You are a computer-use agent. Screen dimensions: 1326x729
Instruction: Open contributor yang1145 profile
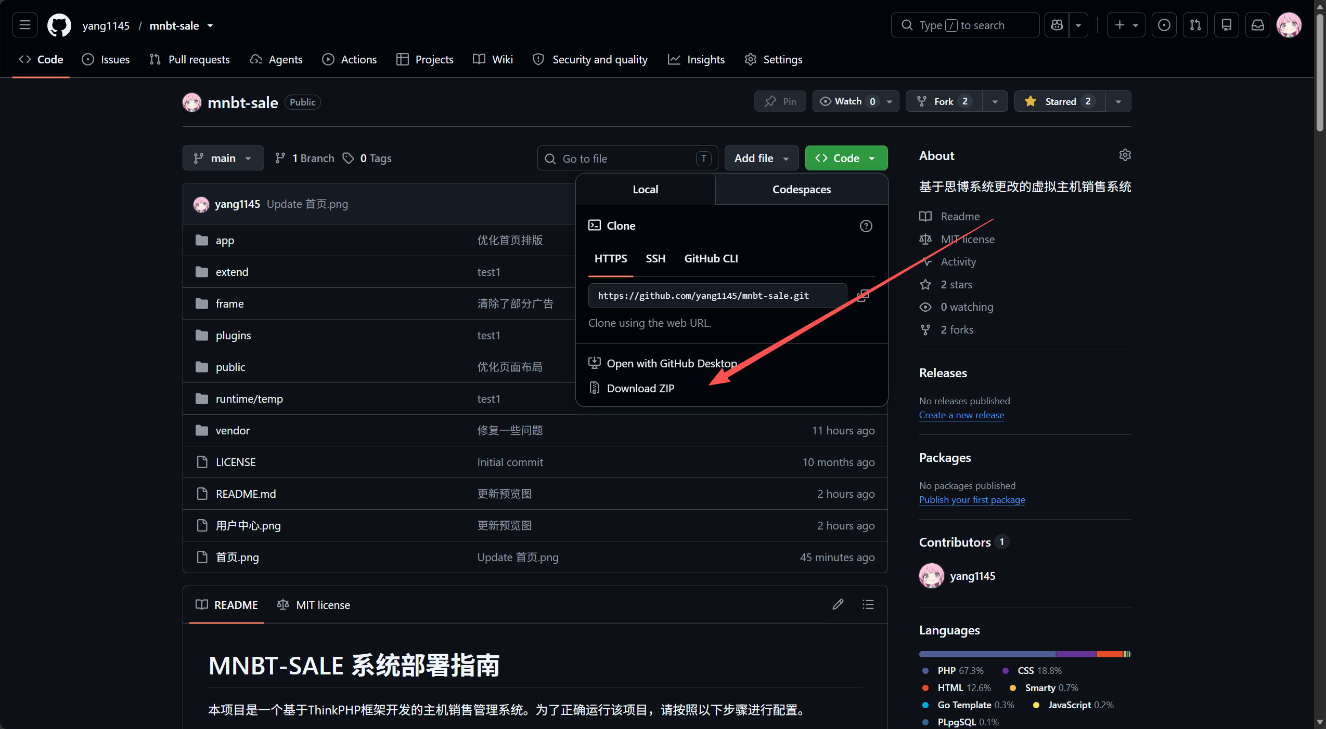tap(972, 576)
